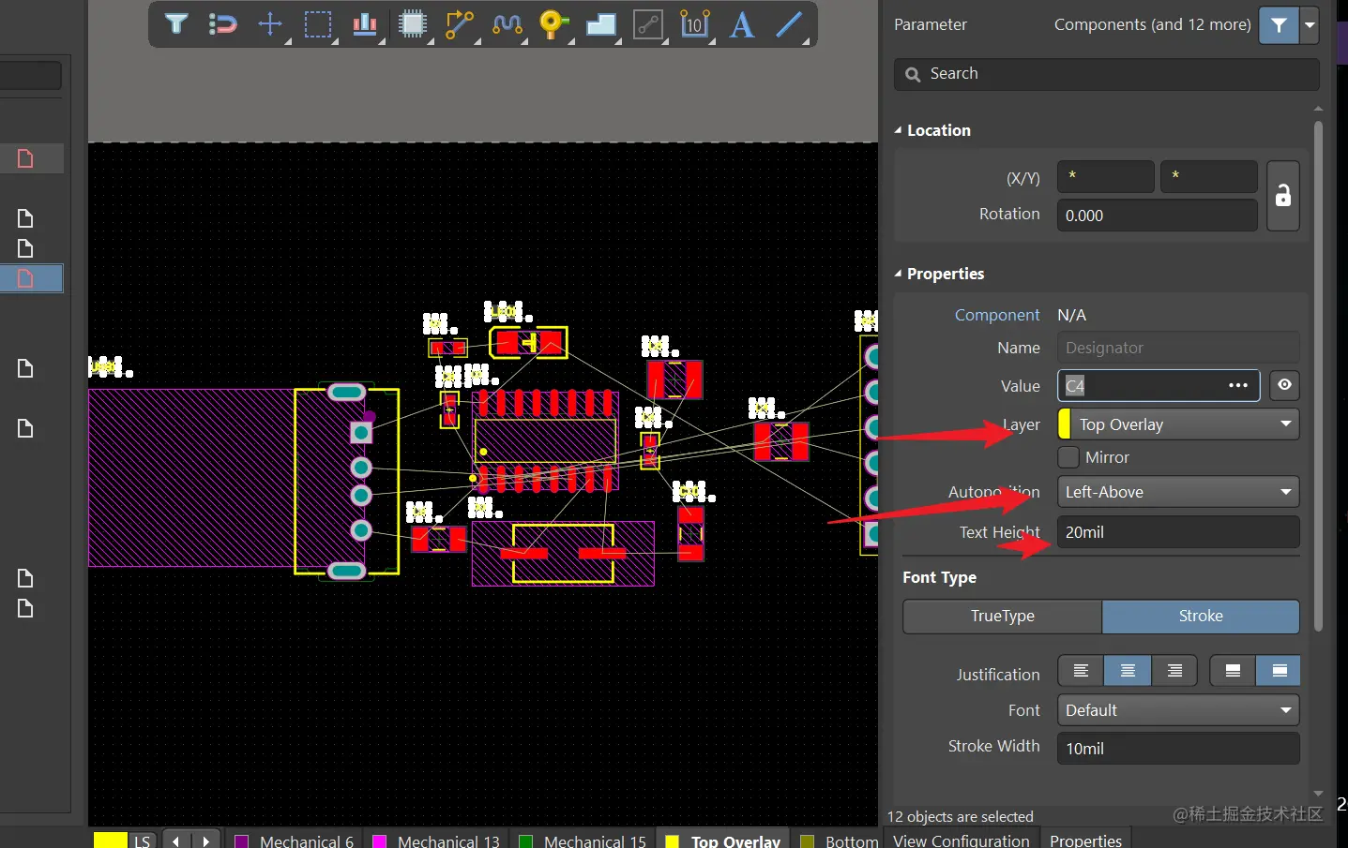The width and height of the screenshot is (1348, 848).
Task: Click the Component link label
Action: (x=997, y=315)
